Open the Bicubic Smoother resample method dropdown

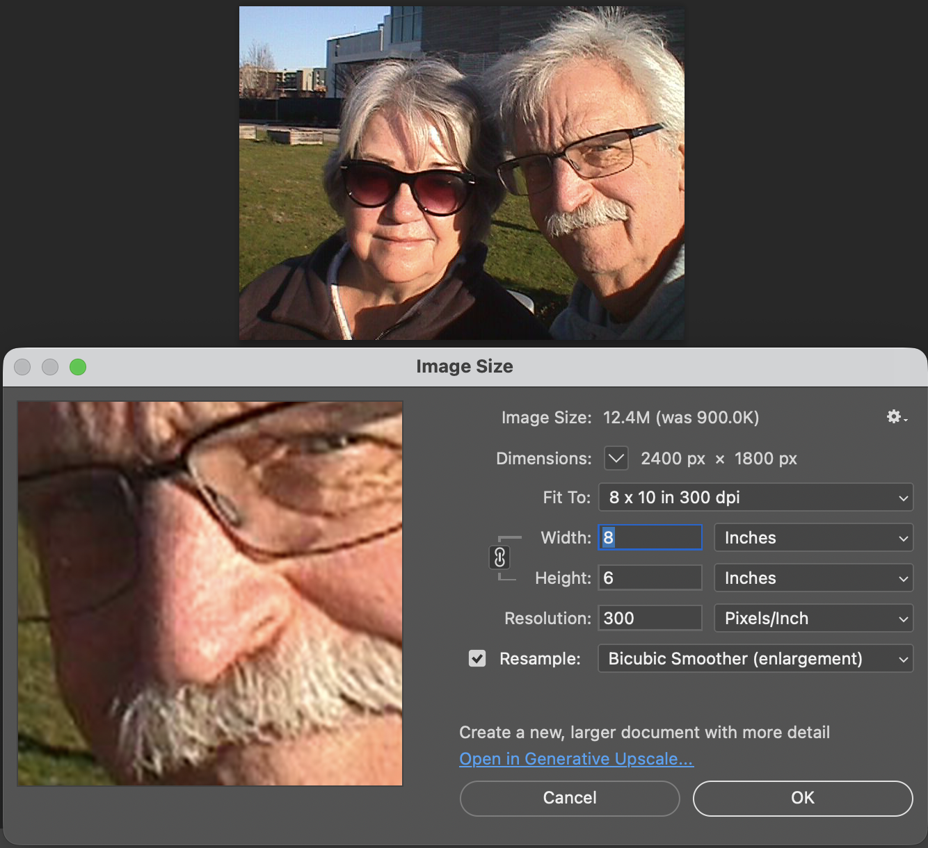point(755,658)
